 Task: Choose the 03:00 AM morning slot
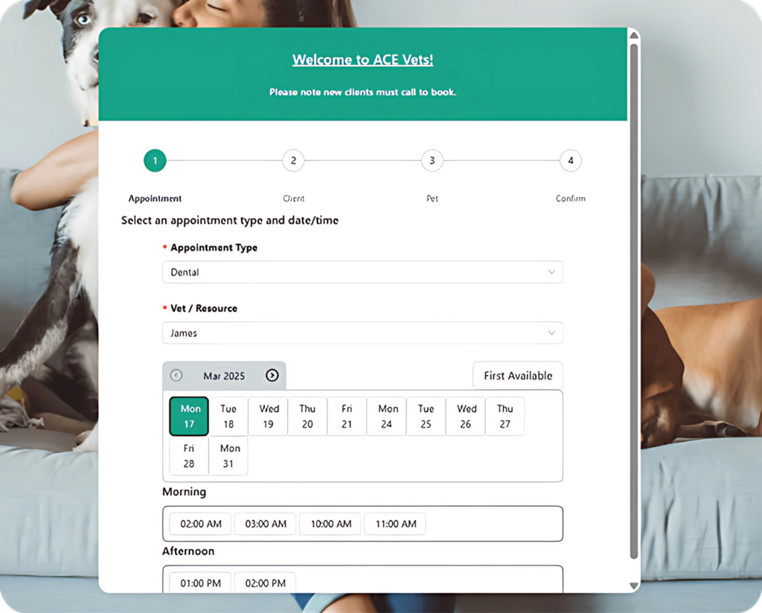(266, 524)
